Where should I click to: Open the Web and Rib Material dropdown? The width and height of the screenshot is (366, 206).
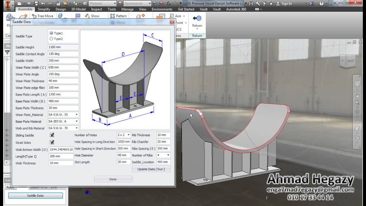click(x=76, y=128)
